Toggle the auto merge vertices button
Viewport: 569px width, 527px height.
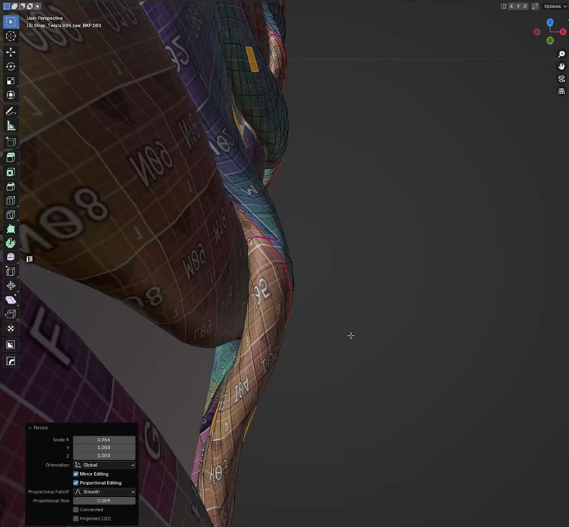[535, 6]
